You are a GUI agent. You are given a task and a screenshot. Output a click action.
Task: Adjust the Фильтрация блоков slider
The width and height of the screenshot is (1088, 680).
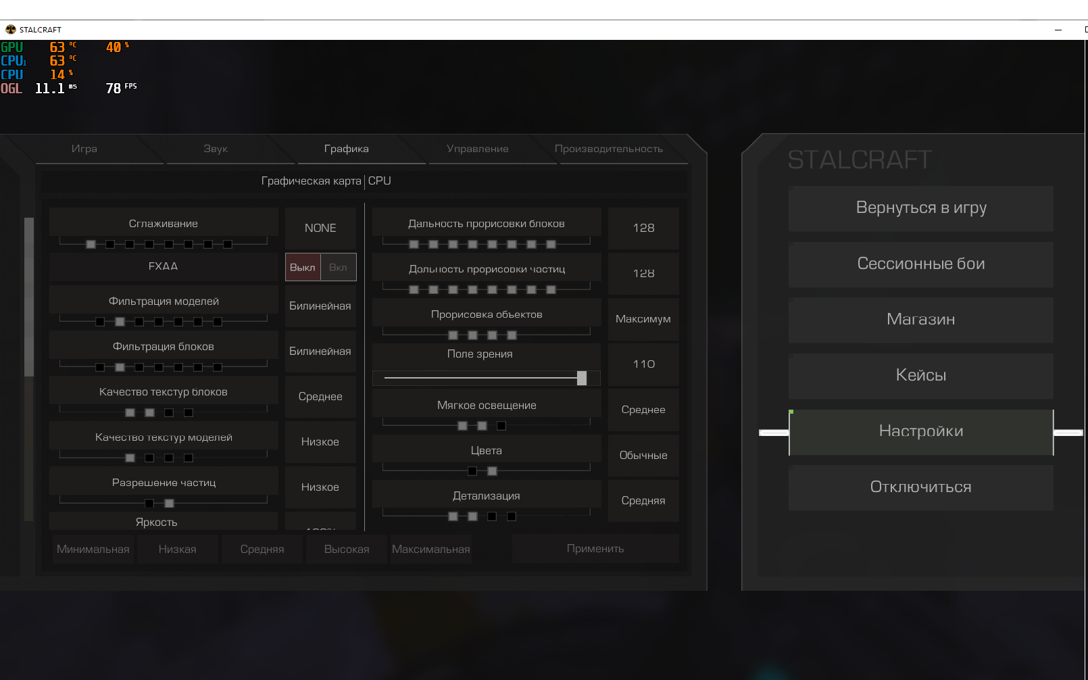click(164, 367)
